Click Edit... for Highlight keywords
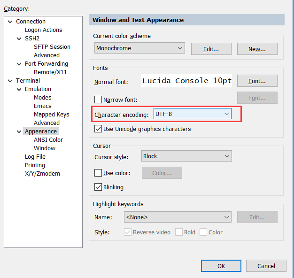This screenshot has height=278, width=294. coord(257,217)
